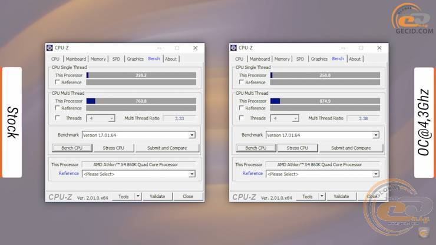This screenshot has height=245, width=436.
Task: Switch to the Memory tab in the right OC window
Action: click(282, 59)
